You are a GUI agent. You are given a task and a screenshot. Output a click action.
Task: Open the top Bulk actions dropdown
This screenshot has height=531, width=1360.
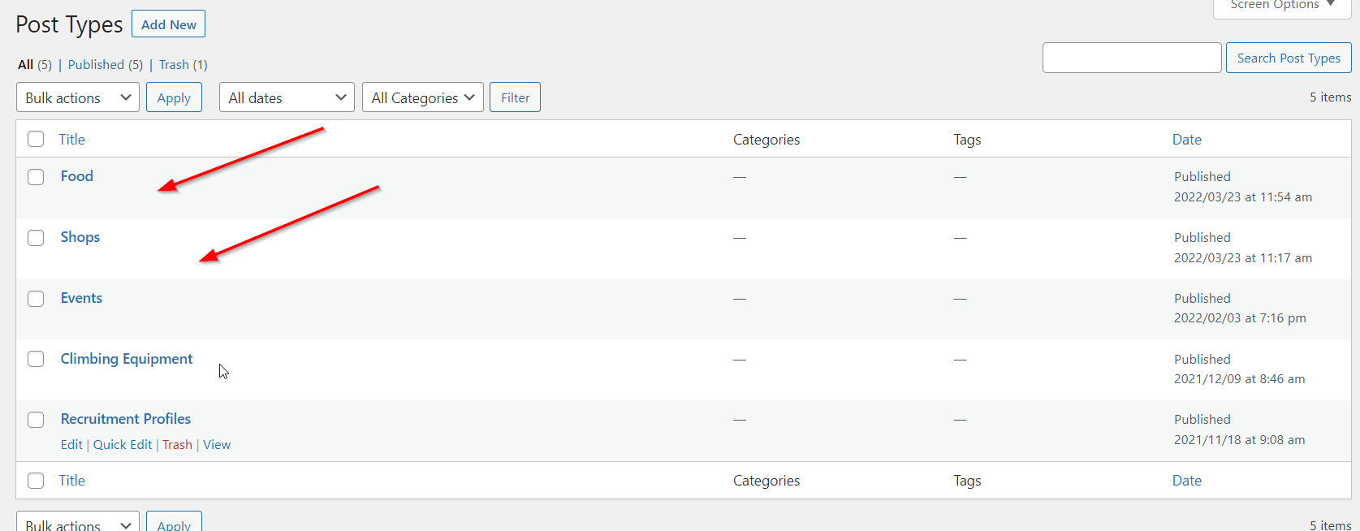tap(78, 97)
